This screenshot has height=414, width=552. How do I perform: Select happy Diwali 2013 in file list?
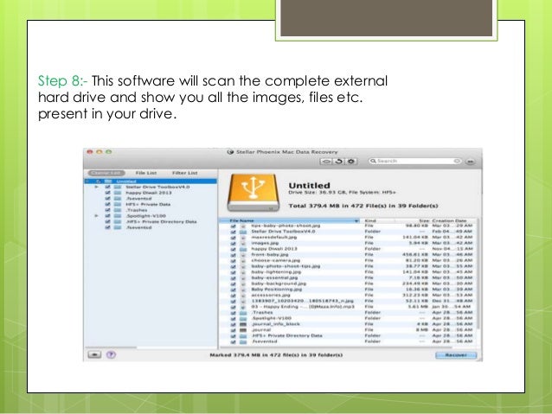pyautogui.click(x=348, y=249)
